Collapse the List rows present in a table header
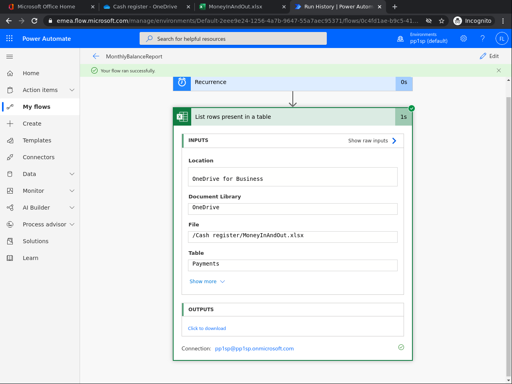 click(293, 117)
